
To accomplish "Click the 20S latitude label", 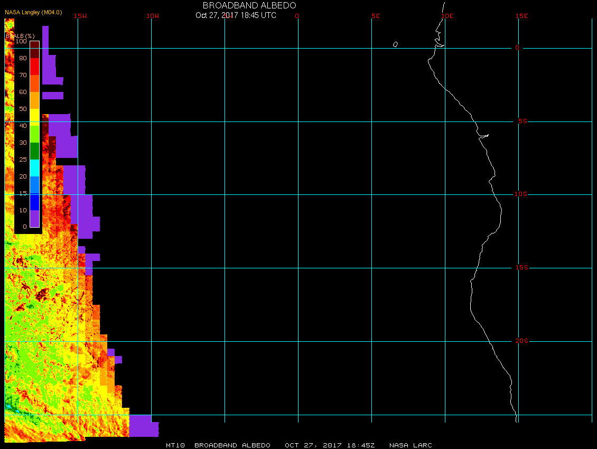I will click(521, 341).
